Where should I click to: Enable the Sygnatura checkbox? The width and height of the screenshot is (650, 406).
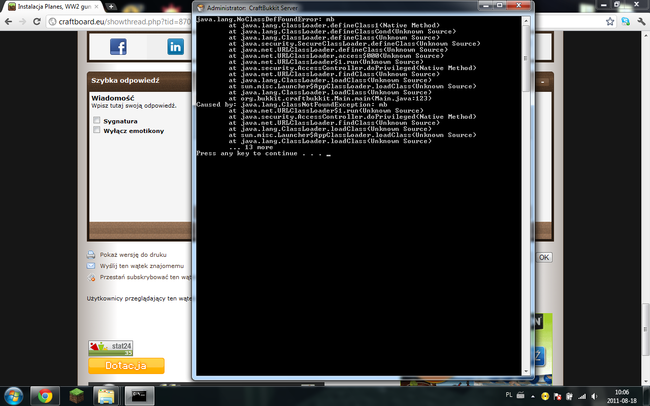96,120
